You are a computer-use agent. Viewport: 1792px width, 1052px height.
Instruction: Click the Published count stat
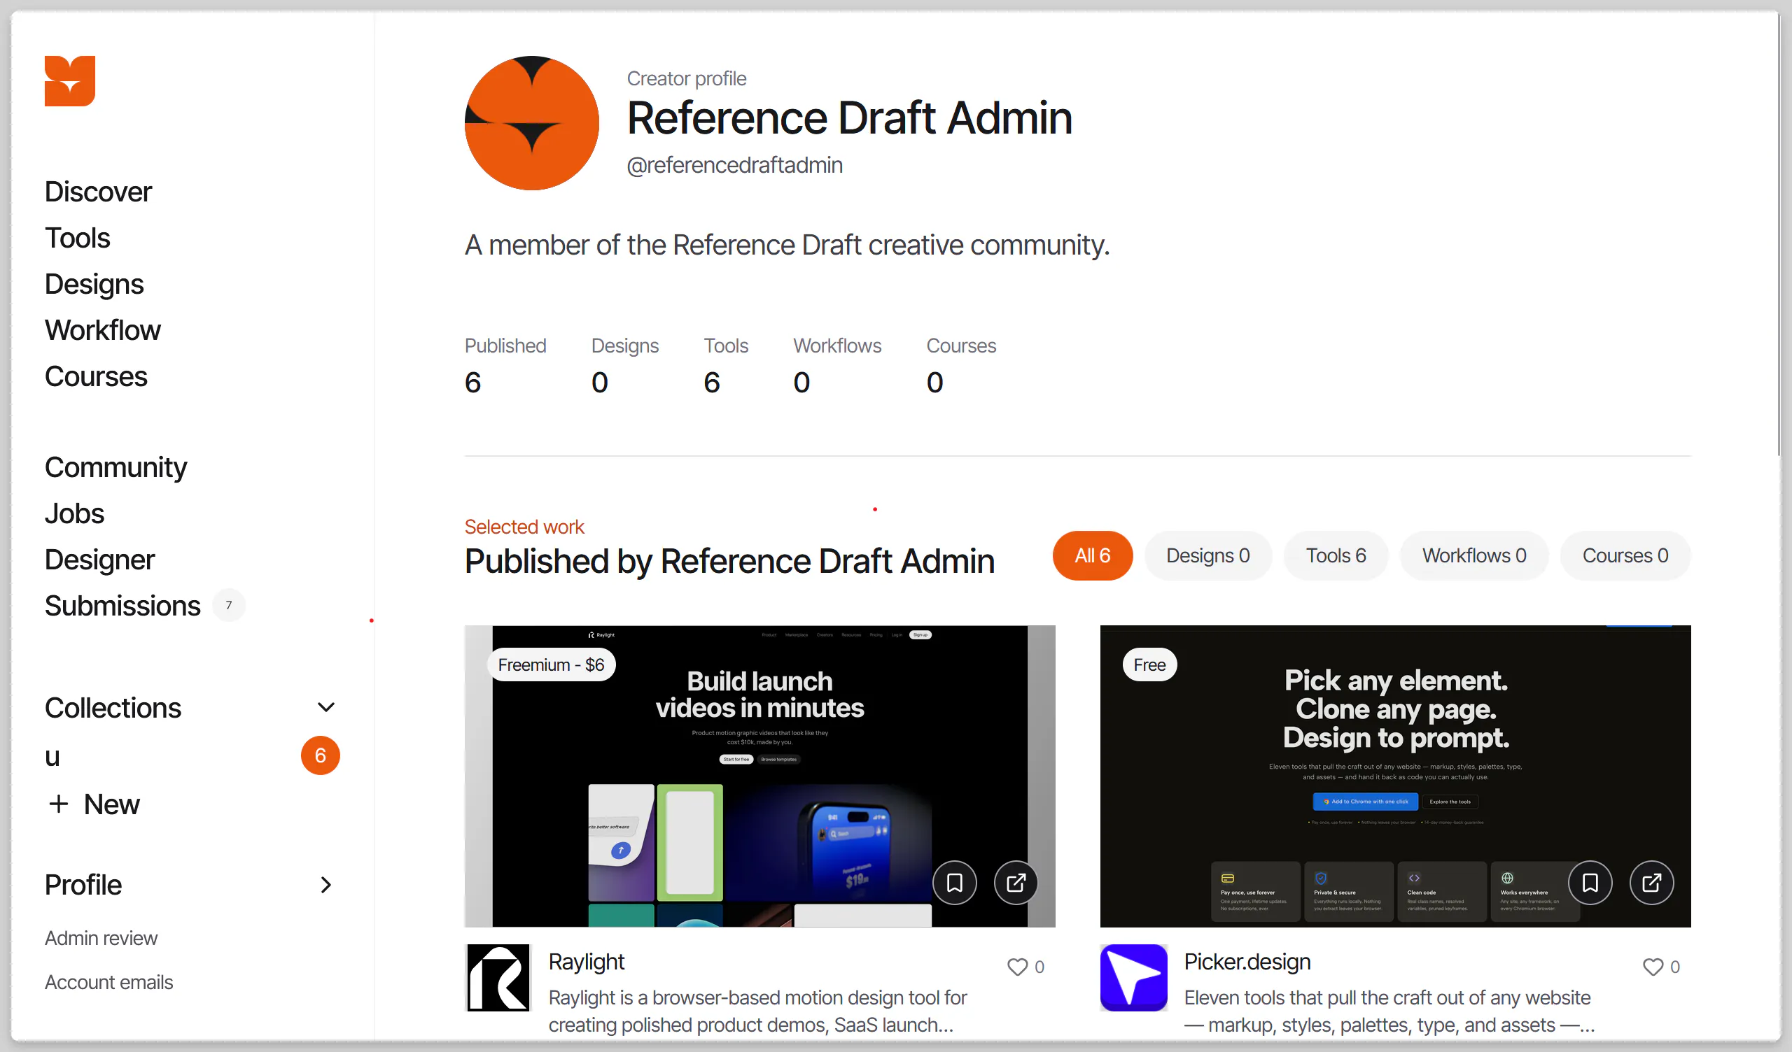click(505, 365)
